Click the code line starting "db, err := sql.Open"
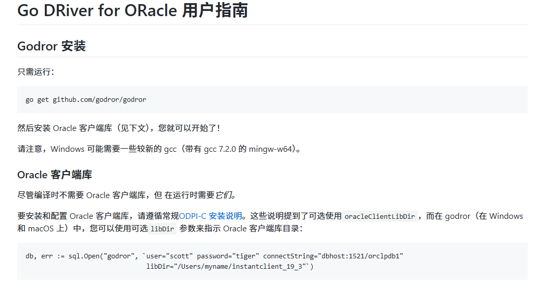The image size is (549, 288). [x=214, y=256]
